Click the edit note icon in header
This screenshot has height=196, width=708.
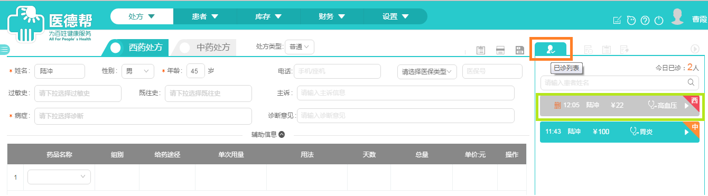pyautogui.click(x=617, y=21)
